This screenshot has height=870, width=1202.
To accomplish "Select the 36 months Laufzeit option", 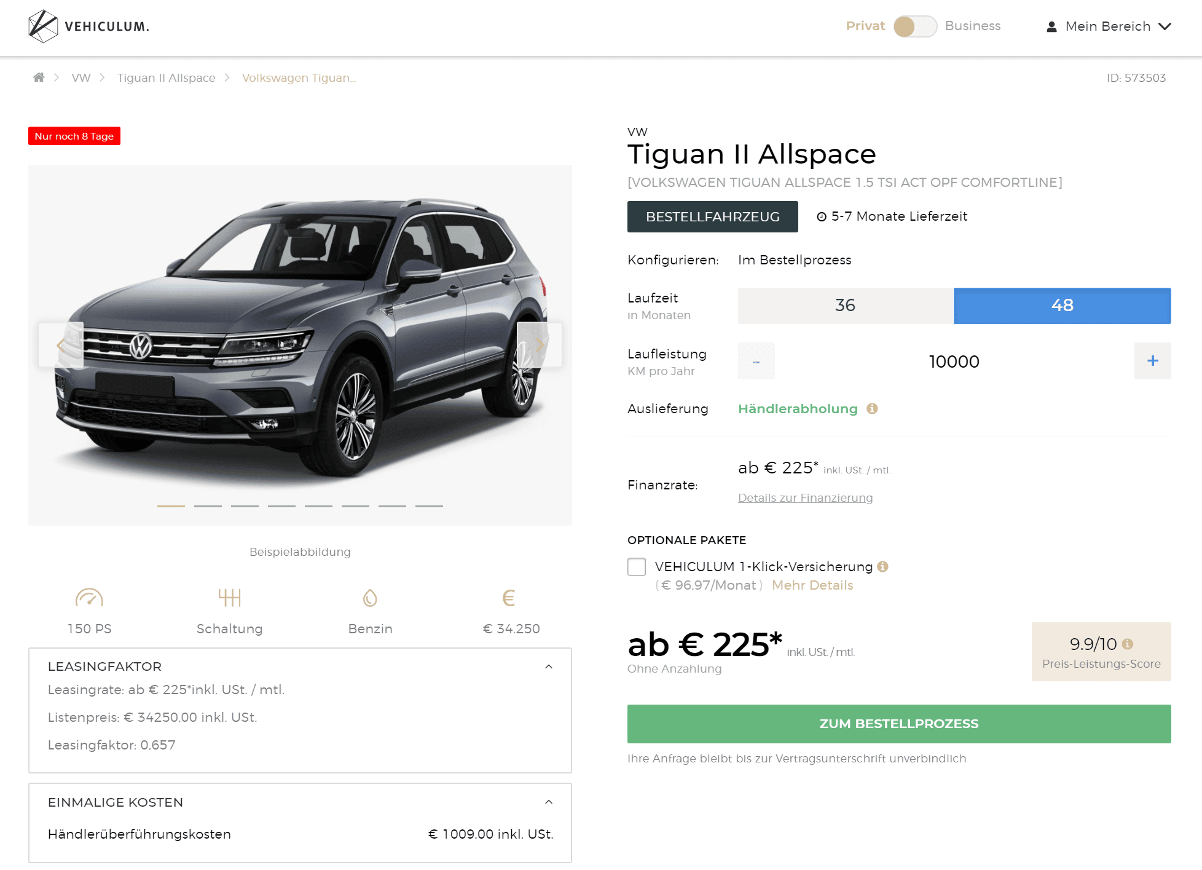I will coord(846,306).
